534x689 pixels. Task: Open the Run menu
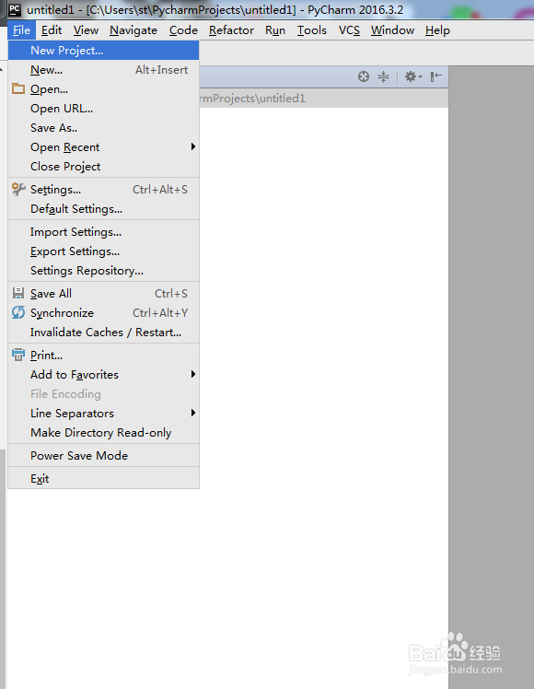point(275,30)
